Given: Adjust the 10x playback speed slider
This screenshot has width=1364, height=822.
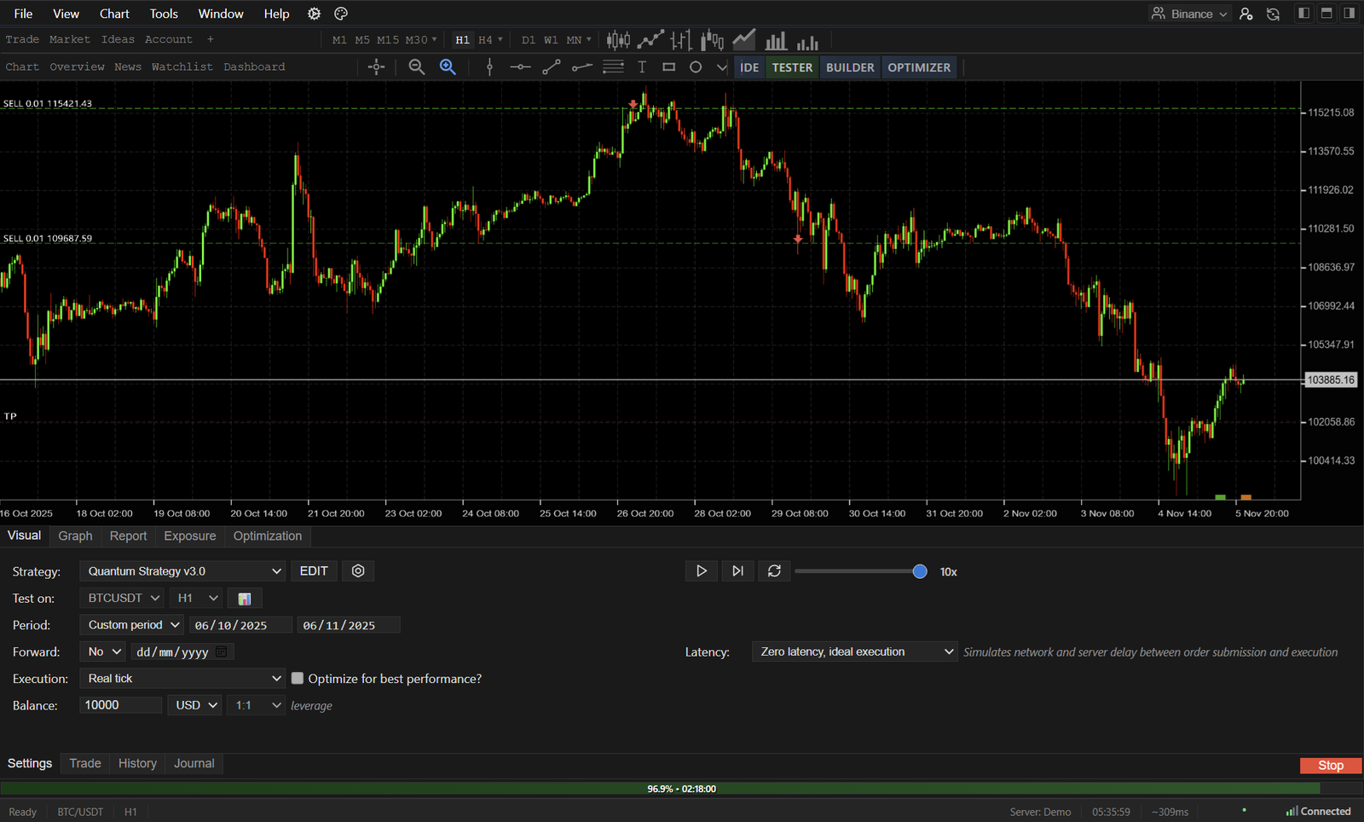Looking at the screenshot, I should pos(919,571).
